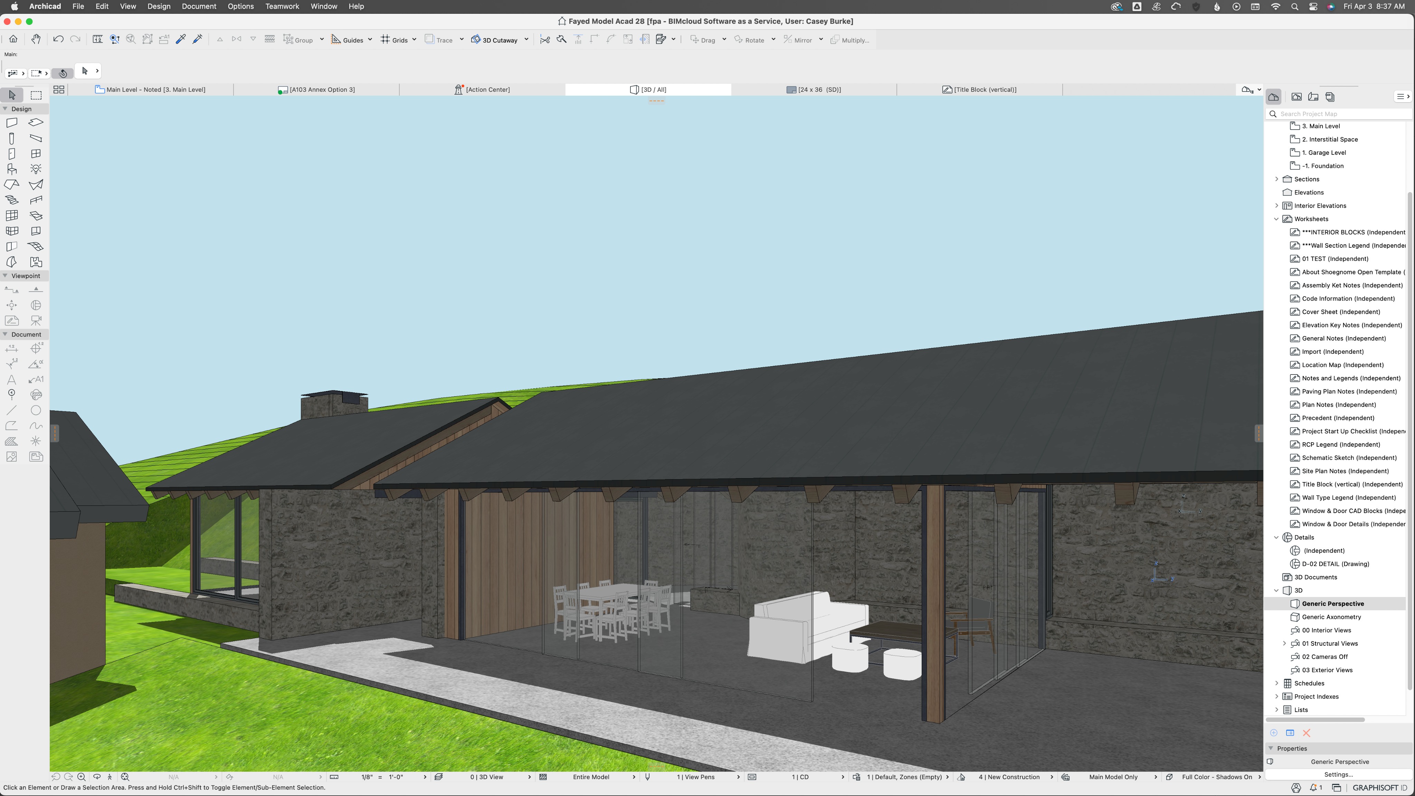1415x796 pixels.
Task: Select the Text tool in Document section
Action: [11, 380]
